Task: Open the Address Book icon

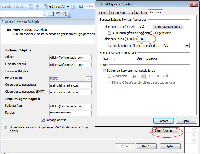Action: click(x=81, y=7)
